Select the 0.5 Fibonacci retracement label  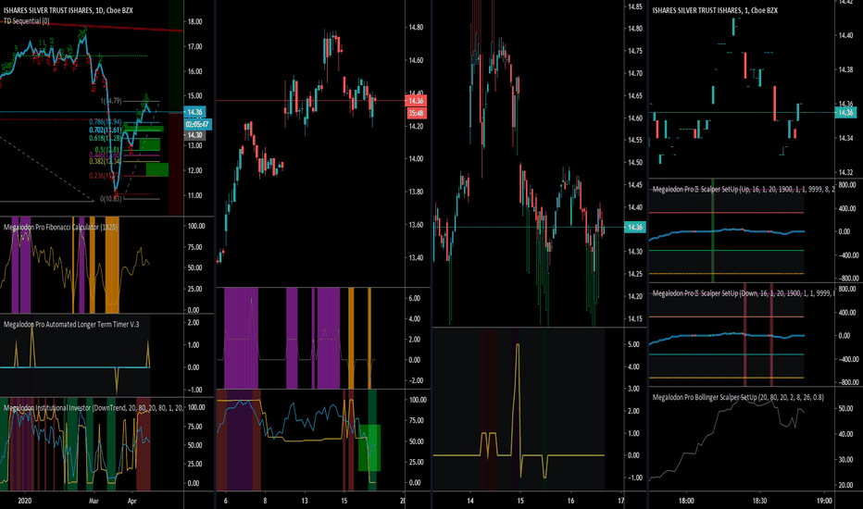point(107,150)
